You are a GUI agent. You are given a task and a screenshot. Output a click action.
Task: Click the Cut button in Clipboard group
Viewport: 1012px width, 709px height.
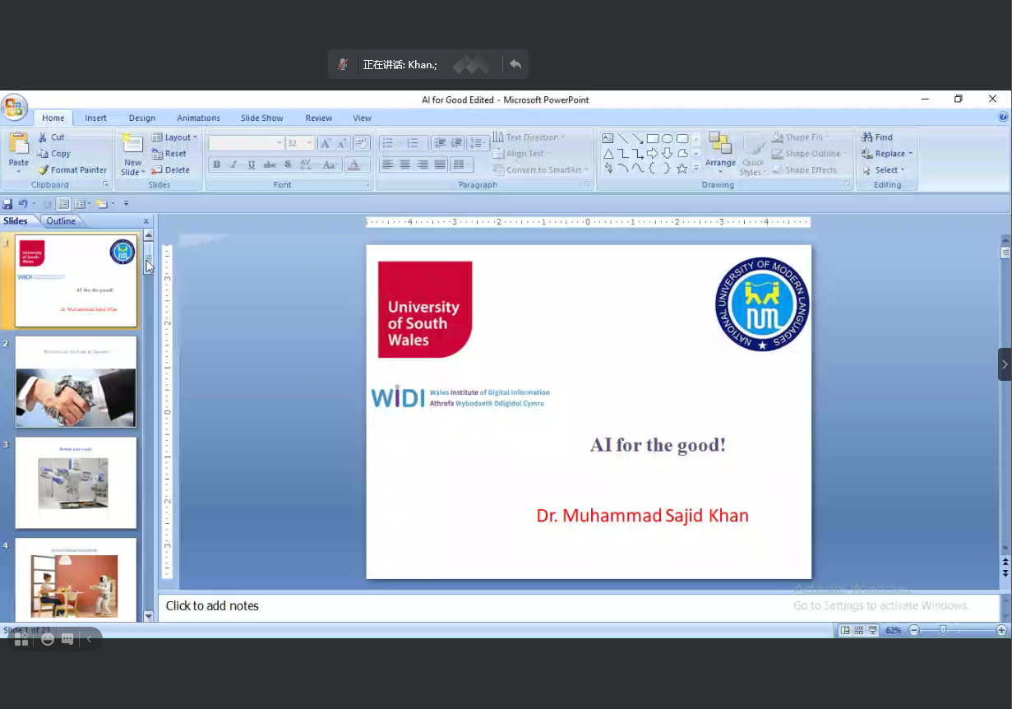[51, 137]
